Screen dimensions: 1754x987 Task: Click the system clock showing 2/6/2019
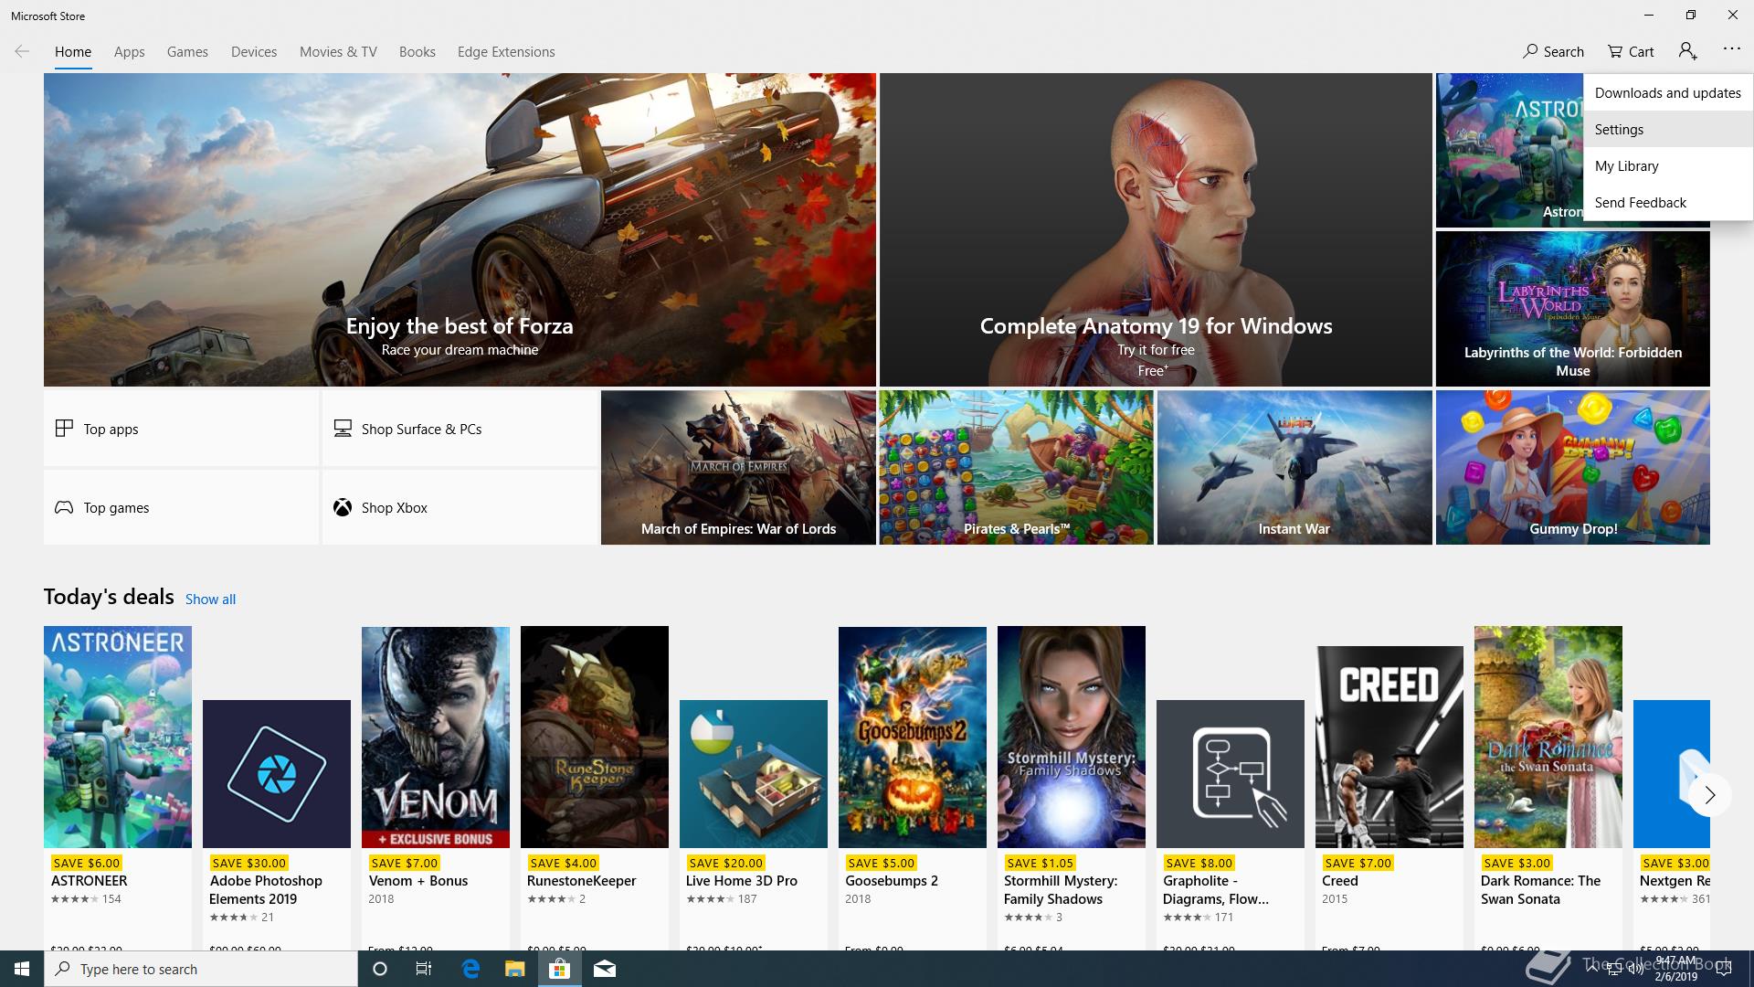(x=1676, y=970)
